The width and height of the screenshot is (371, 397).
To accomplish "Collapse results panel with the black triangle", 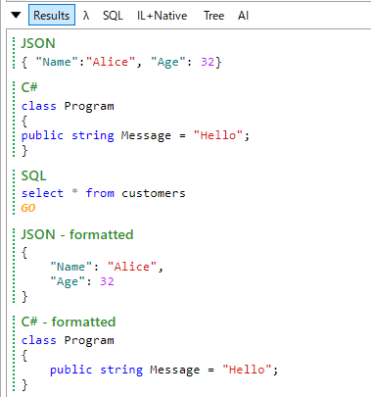I will tap(16, 15).
